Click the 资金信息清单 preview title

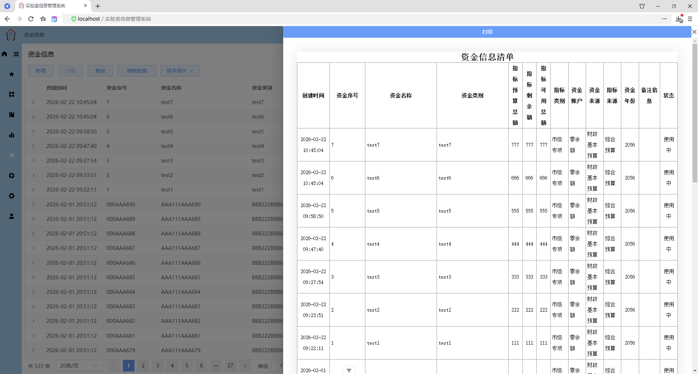coord(487,57)
